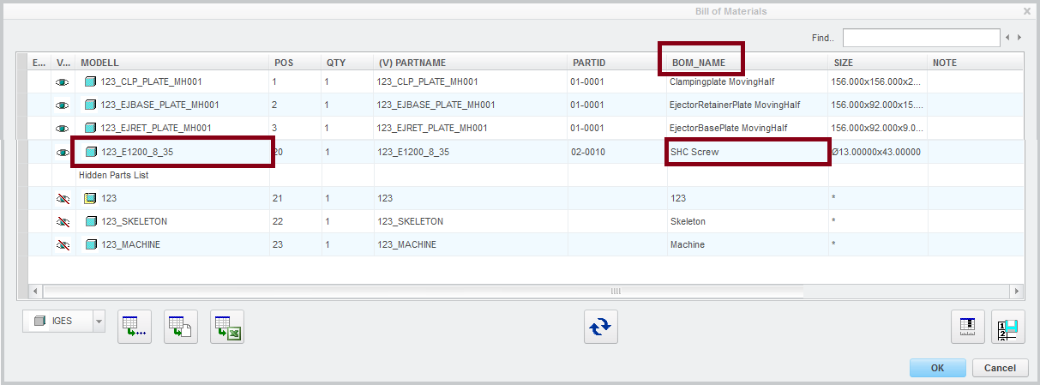
Task: Refresh the bill of materials
Action: [x=601, y=327]
